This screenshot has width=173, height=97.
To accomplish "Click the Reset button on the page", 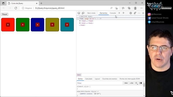I will 5,14.
